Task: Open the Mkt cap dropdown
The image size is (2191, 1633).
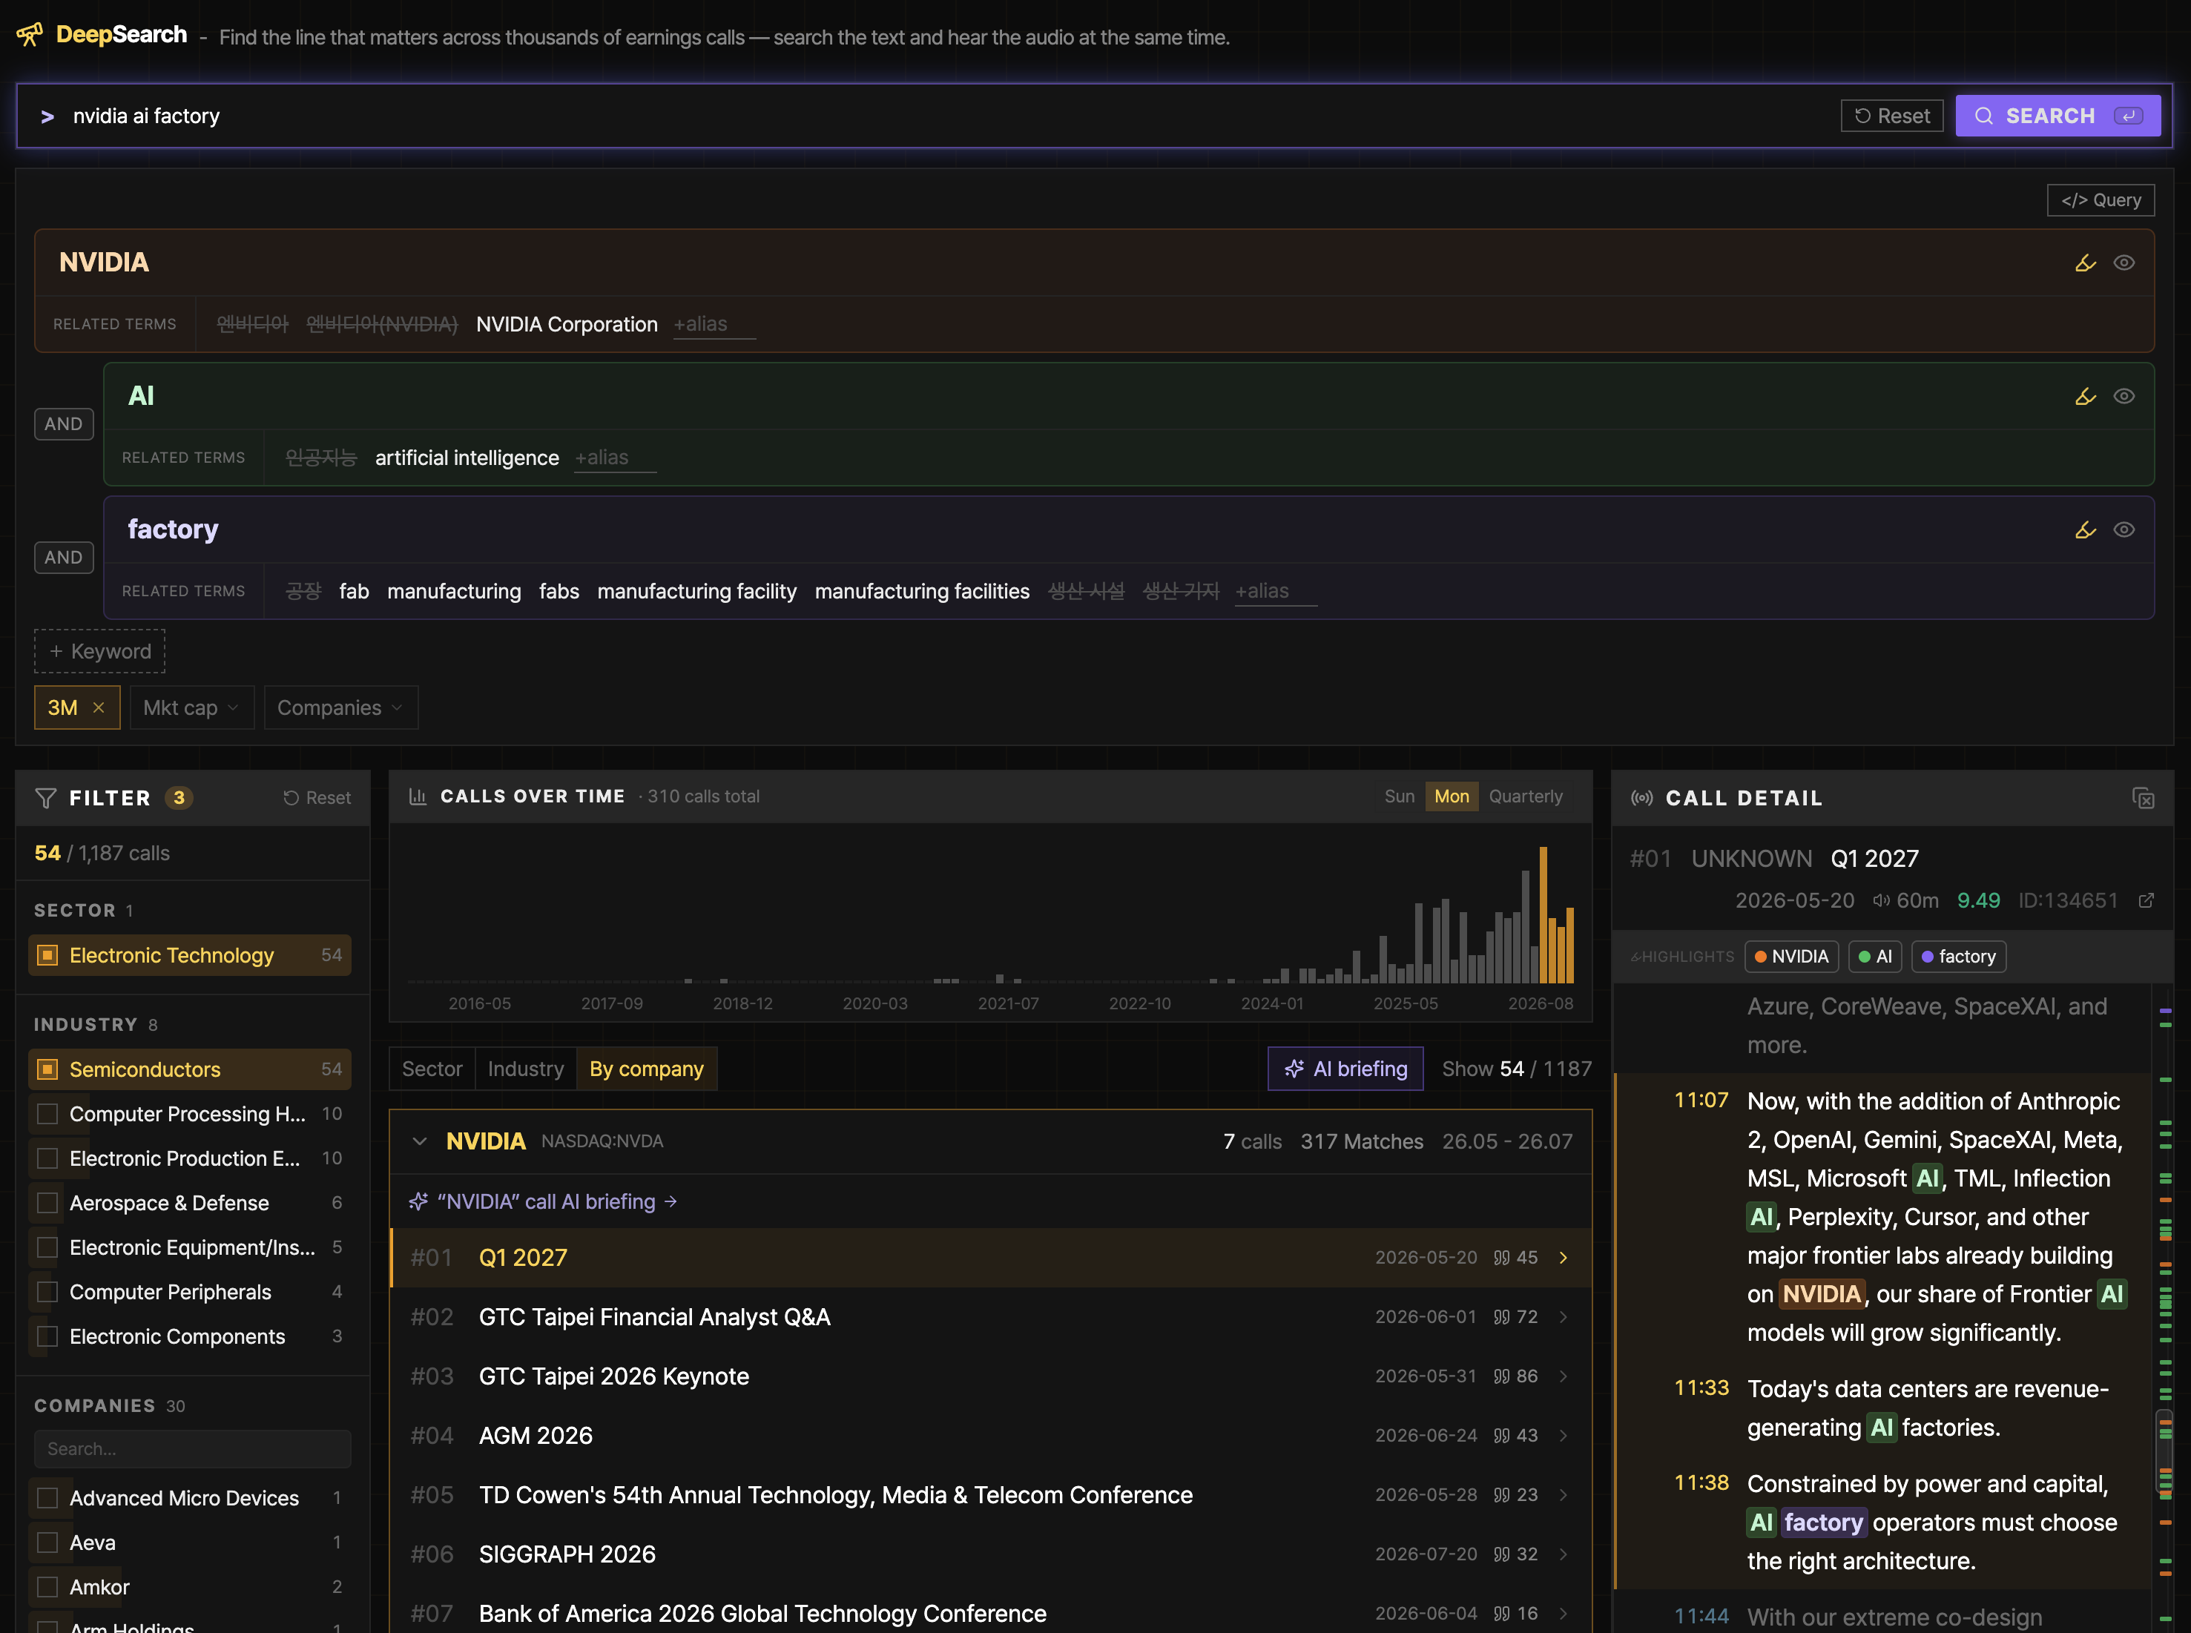Action: [192, 707]
